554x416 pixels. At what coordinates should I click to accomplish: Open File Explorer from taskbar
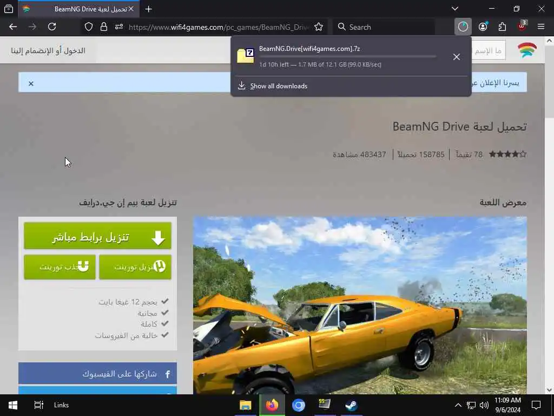coord(245,405)
